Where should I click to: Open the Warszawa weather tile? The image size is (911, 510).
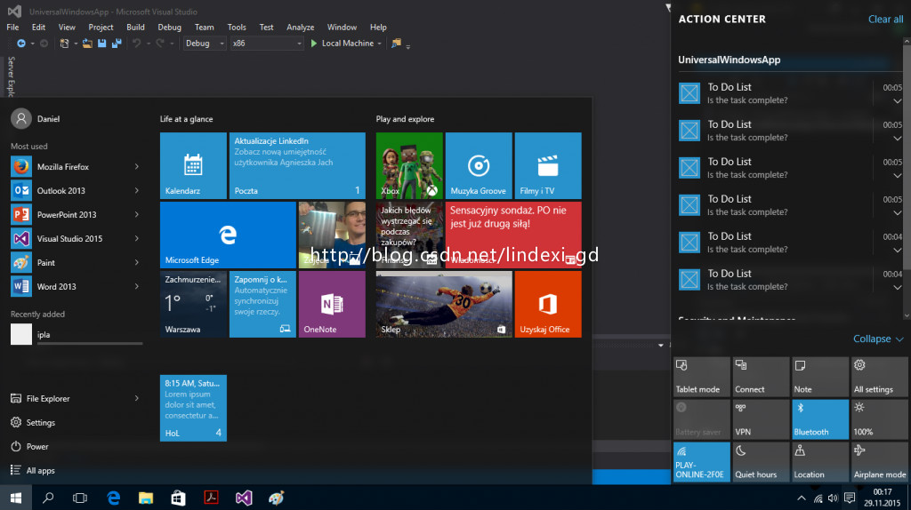click(193, 304)
